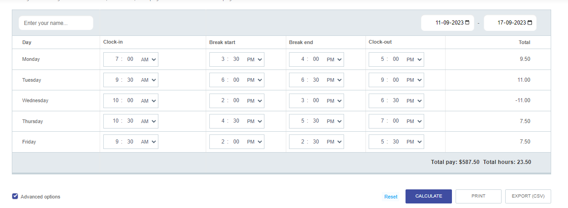The height and width of the screenshot is (208, 568).
Task: Change Tuesday break end AM/PM dropdown
Action: (x=334, y=80)
